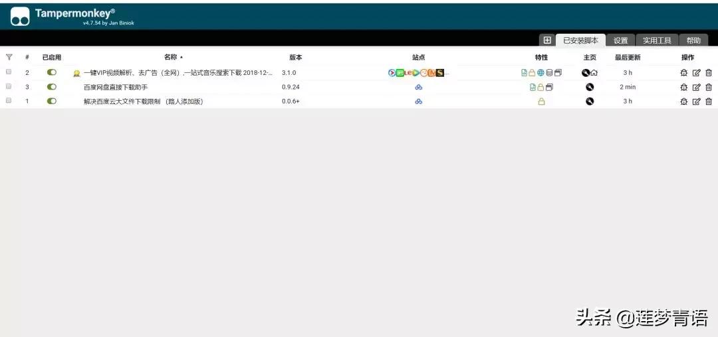
Task: Click script file feature icon in VIP row
Action: pyautogui.click(x=524, y=72)
